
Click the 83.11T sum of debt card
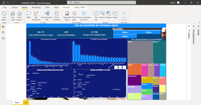coord(41,33)
